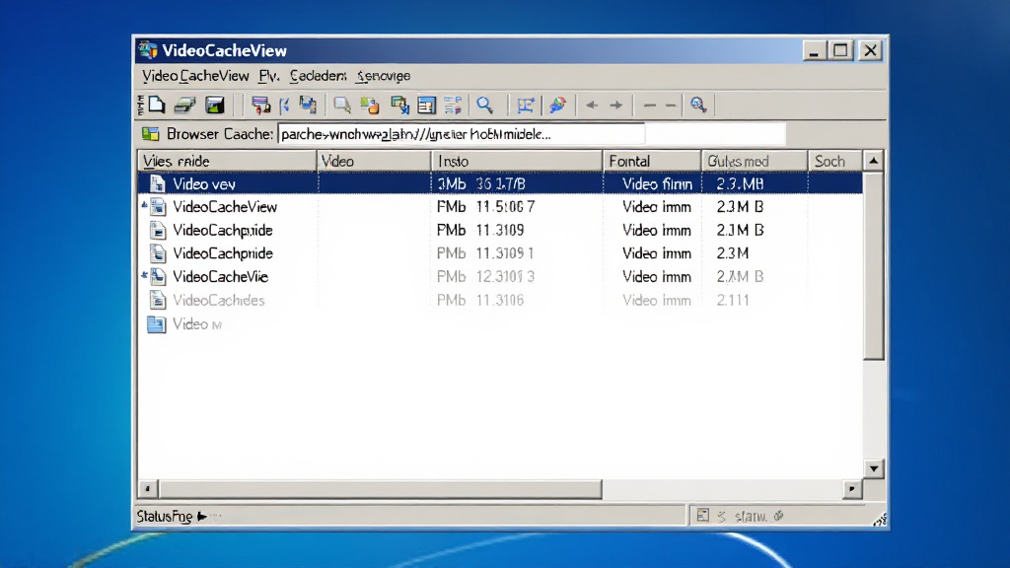This screenshot has width=1010, height=568.
Task: Click the window with blue arrow icon
Action: click(399, 105)
